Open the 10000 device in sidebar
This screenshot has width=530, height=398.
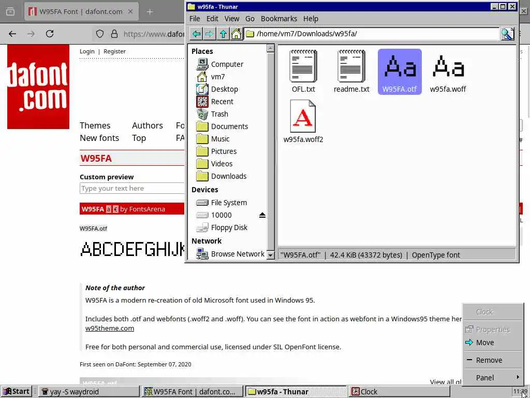(214, 215)
